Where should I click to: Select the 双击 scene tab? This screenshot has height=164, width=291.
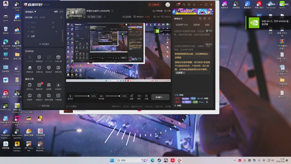(36, 17)
